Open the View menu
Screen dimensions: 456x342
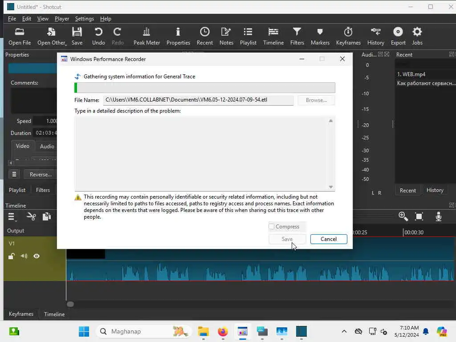[x=43, y=19]
